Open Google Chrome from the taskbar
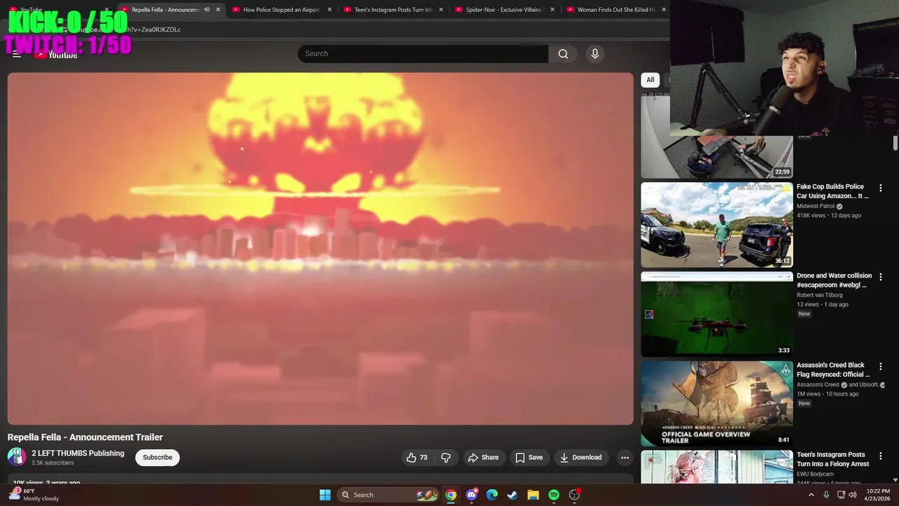899x506 pixels. (451, 495)
